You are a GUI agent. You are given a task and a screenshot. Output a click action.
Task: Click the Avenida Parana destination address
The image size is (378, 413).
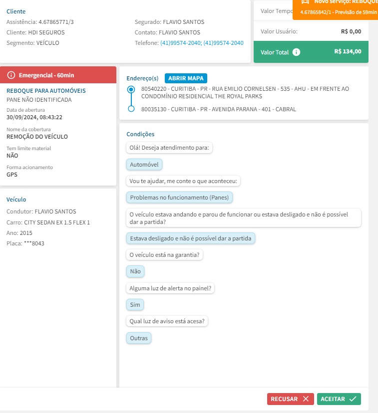[219, 109]
